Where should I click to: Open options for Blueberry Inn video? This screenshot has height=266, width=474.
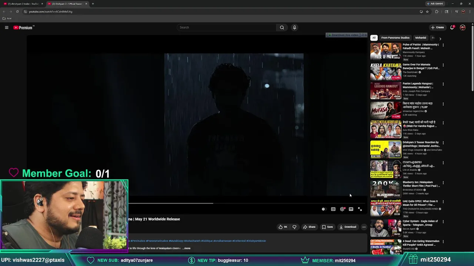pyautogui.click(x=443, y=183)
